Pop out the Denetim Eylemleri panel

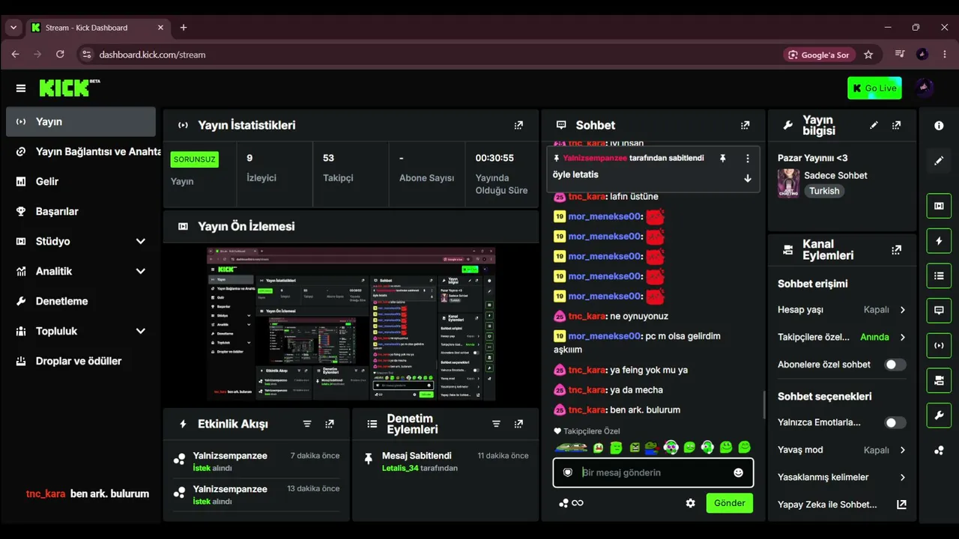coord(518,424)
